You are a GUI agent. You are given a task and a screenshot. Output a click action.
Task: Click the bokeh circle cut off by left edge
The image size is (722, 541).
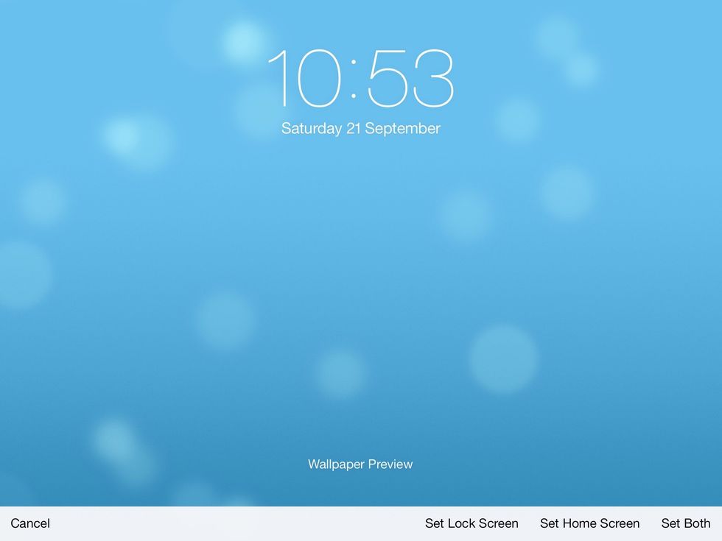pos(21,274)
